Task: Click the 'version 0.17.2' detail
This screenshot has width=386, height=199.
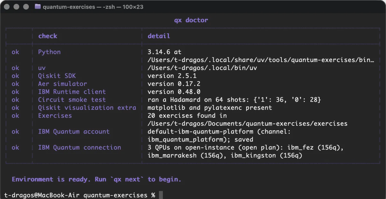Action: [x=174, y=84]
